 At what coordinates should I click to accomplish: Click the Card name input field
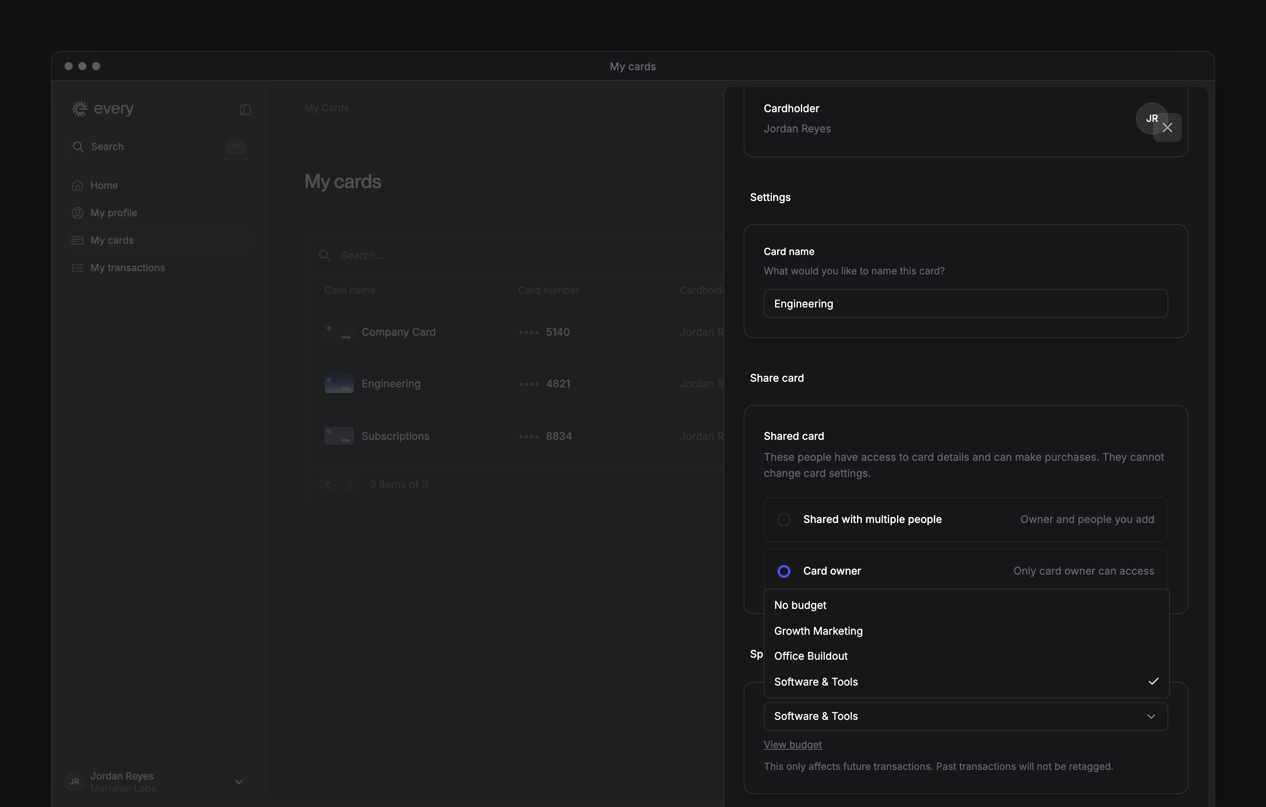965,304
